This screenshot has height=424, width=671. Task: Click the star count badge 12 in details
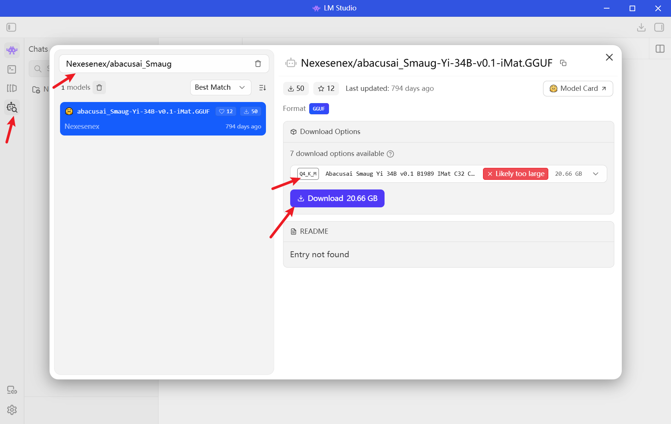326,89
